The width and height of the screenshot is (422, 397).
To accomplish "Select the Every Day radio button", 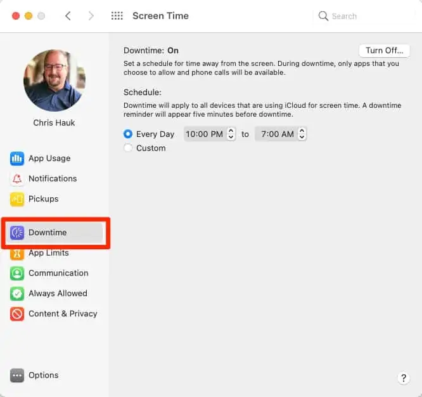I will (128, 134).
